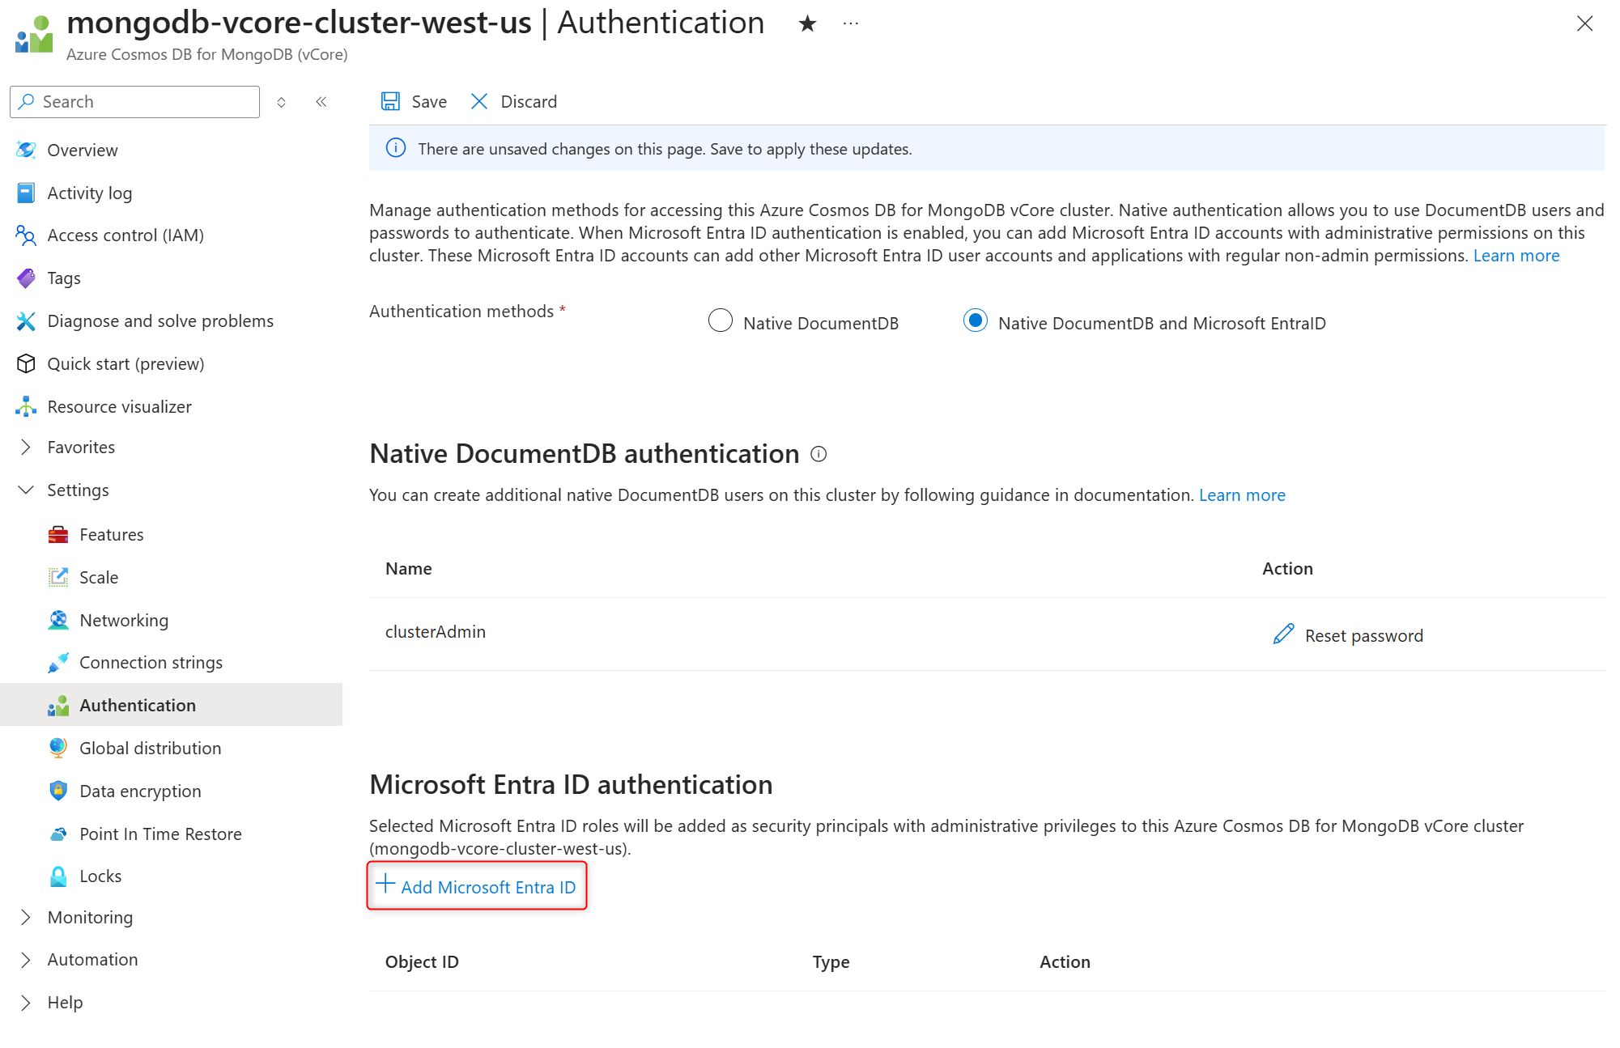The image size is (1620, 1048).
Task: Open Access control (IAM)
Action: point(127,235)
